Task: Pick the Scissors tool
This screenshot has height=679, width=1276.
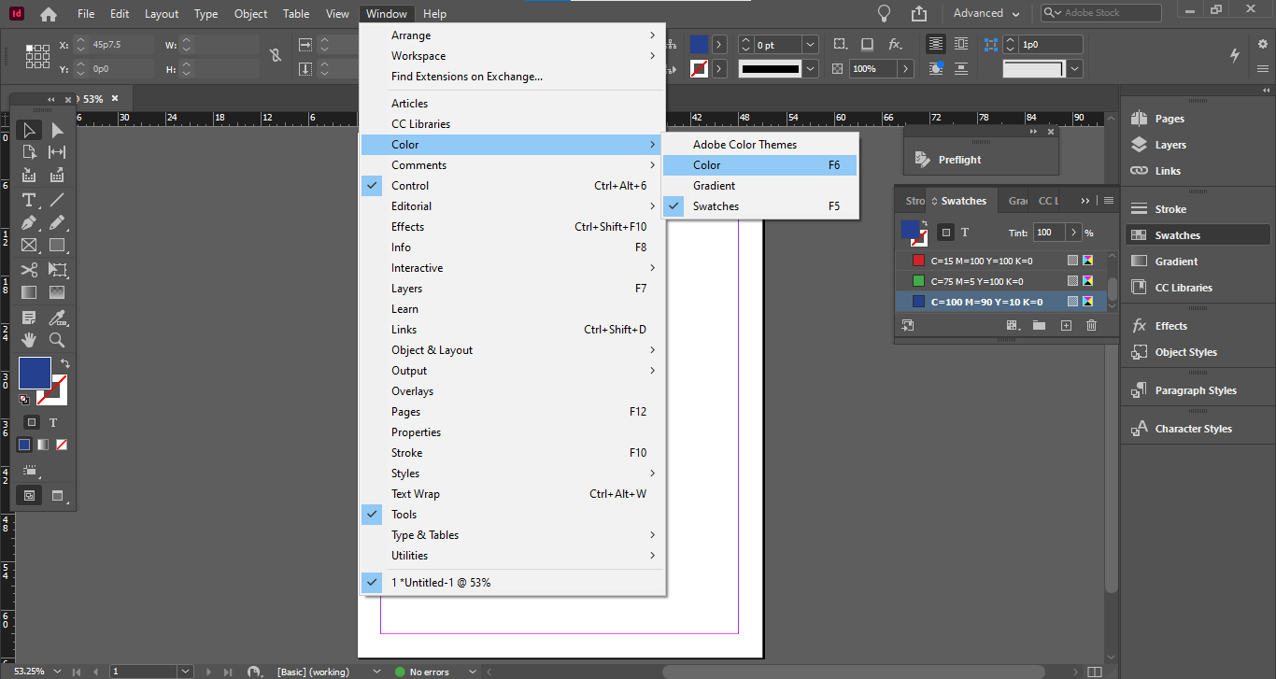Action: click(29, 270)
